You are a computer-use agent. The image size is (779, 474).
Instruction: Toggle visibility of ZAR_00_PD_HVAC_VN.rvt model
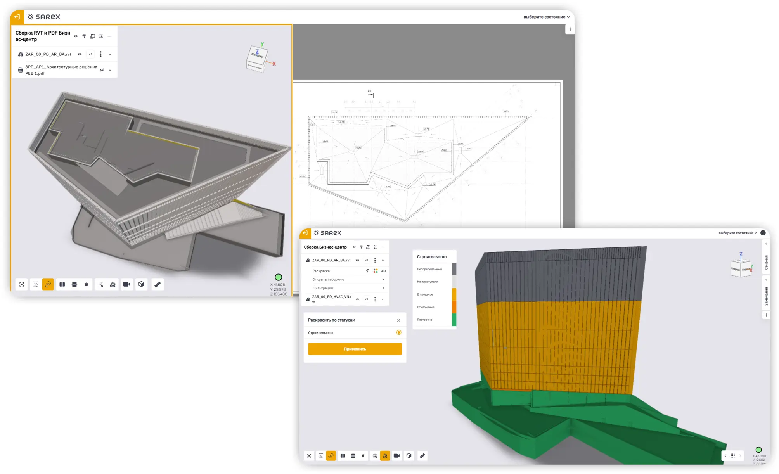pyautogui.click(x=357, y=299)
